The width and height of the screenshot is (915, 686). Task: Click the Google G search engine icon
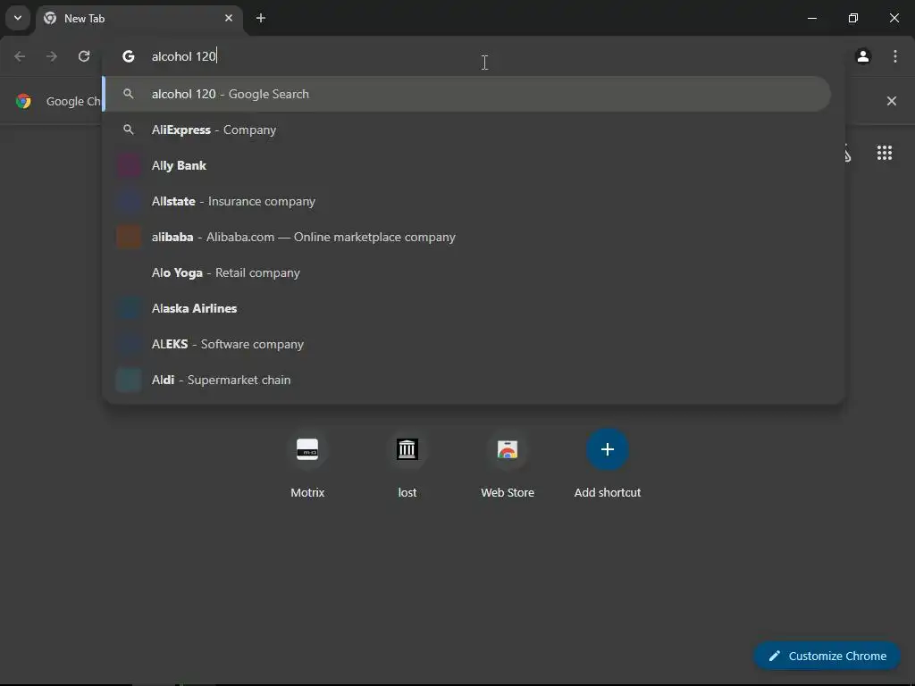129,56
